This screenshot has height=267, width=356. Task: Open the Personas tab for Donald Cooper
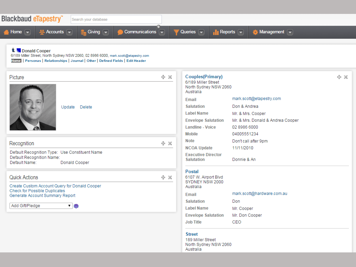pos(33,61)
